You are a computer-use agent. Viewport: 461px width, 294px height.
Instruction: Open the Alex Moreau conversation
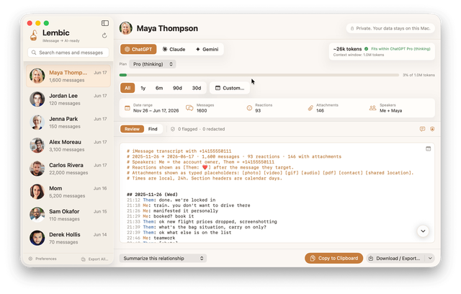68,146
